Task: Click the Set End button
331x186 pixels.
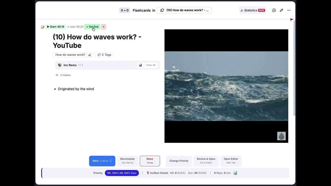Action: click(x=92, y=27)
